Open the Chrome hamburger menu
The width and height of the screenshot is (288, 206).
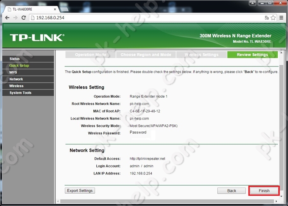click(x=281, y=18)
